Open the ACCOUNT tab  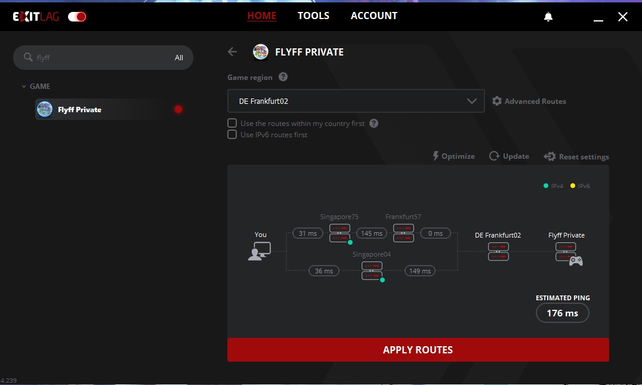pyautogui.click(x=374, y=16)
